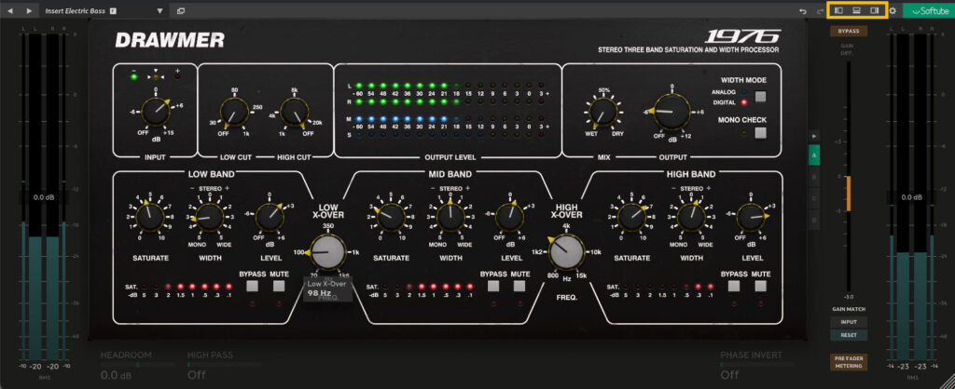Click the output meter 0.0 dB readout
The width and height of the screenshot is (955, 389).
click(x=912, y=197)
